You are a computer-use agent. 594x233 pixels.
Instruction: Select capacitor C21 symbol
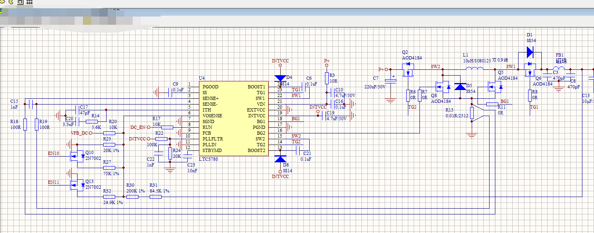pos(298,151)
